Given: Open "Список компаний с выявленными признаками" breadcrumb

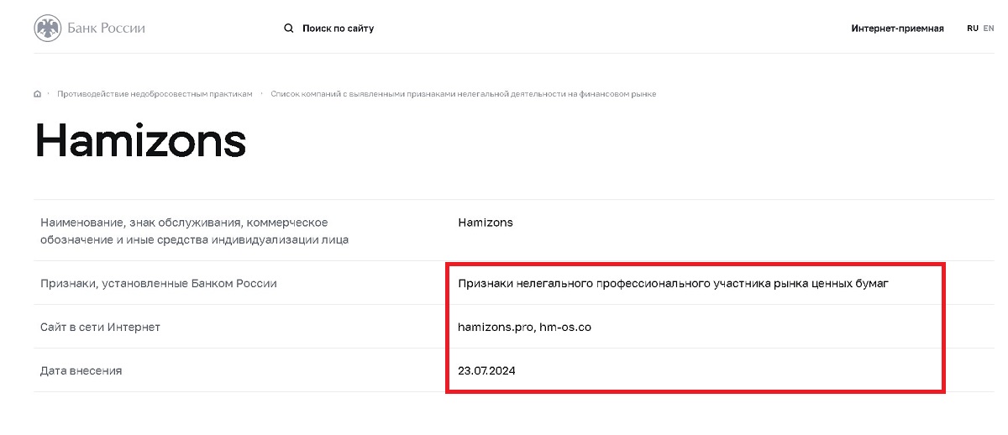Looking at the screenshot, I should [463, 94].
